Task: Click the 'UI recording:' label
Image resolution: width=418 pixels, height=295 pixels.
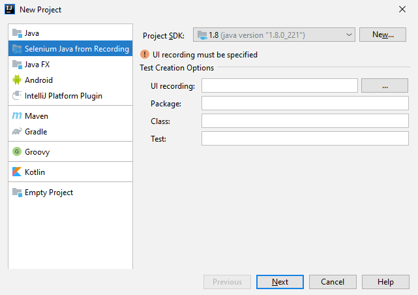Action: pyautogui.click(x=172, y=86)
